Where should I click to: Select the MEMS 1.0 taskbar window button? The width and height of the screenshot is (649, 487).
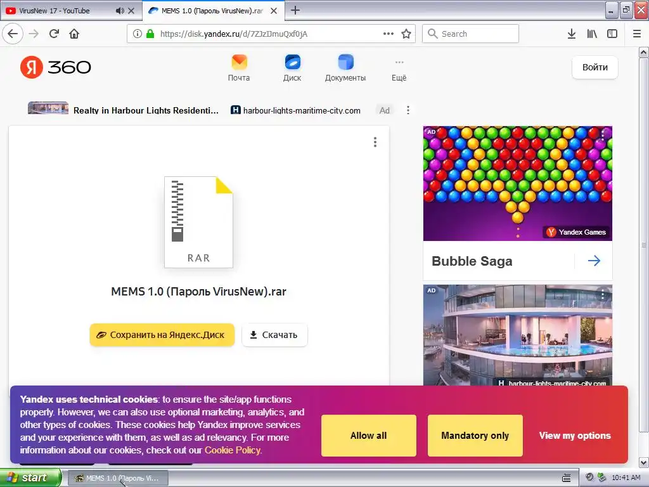[117, 478]
